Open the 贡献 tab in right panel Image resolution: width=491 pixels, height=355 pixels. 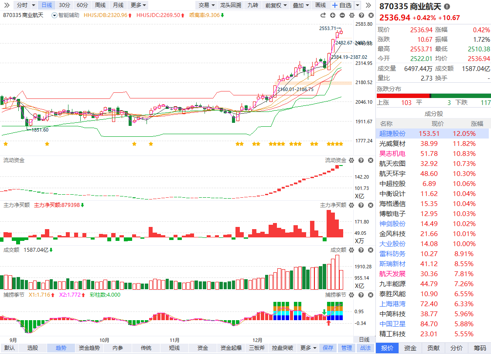(433, 348)
